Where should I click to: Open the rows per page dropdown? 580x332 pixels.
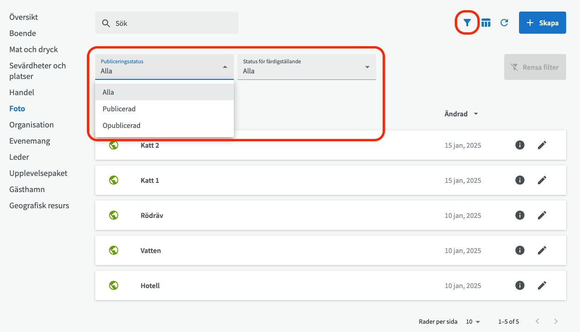473,321
